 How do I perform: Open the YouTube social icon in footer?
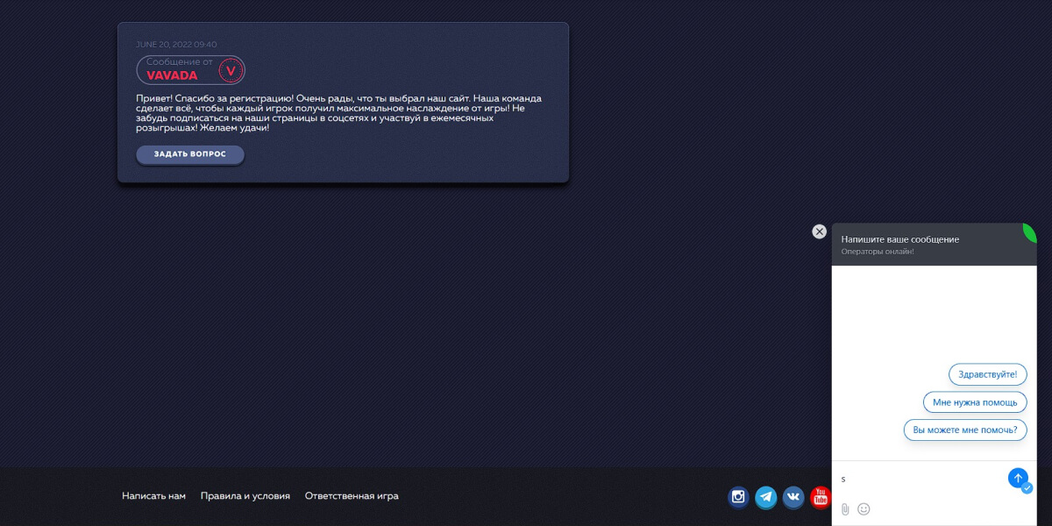pyautogui.click(x=821, y=498)
